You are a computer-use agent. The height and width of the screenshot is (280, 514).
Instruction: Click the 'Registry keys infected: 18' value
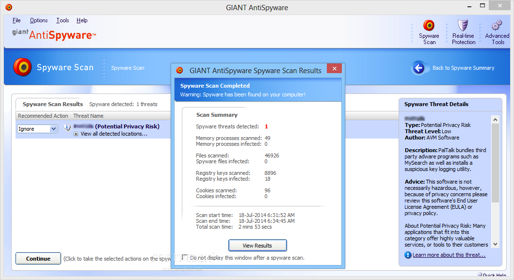[268, 179]
